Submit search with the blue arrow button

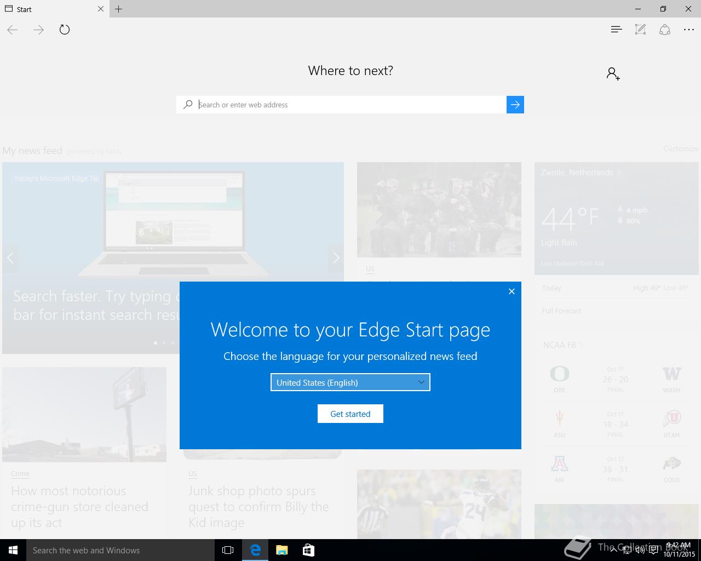coord(515,105)
